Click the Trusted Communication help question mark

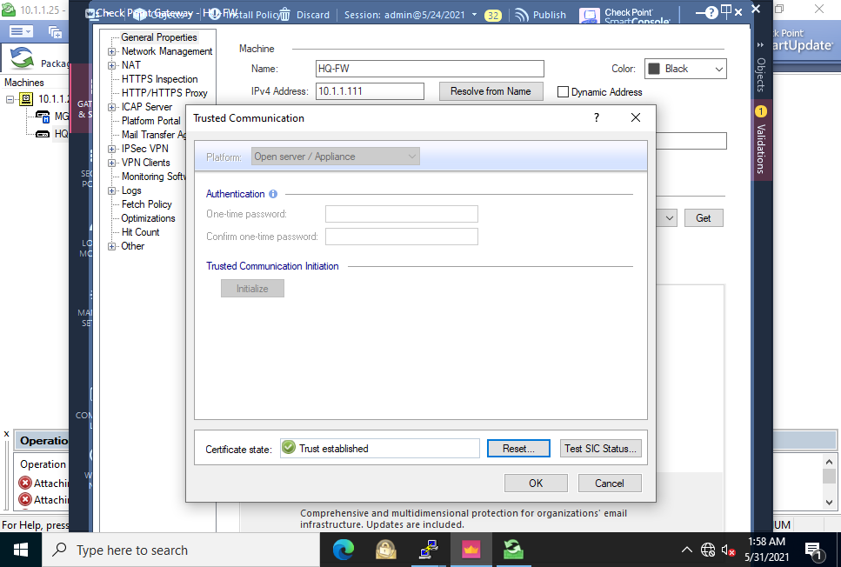pyautogui.click(x=597, y=117)
